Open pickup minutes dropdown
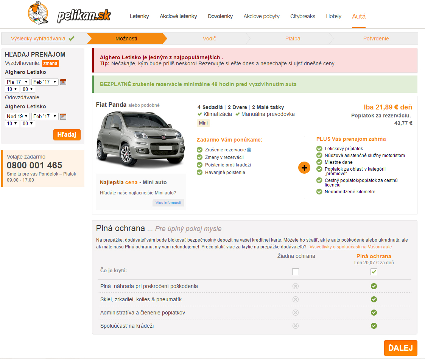 click(28, 89)
